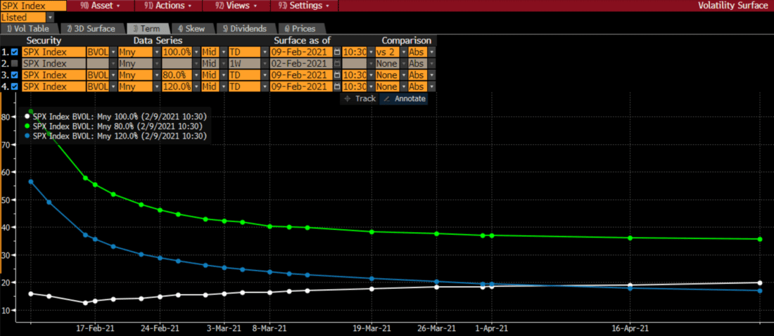
Task: Open the 3D Surface tab
Action: pos(90,29)
